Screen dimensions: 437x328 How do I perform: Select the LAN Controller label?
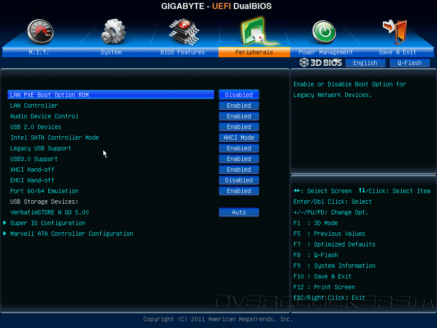tap(34, 105)
